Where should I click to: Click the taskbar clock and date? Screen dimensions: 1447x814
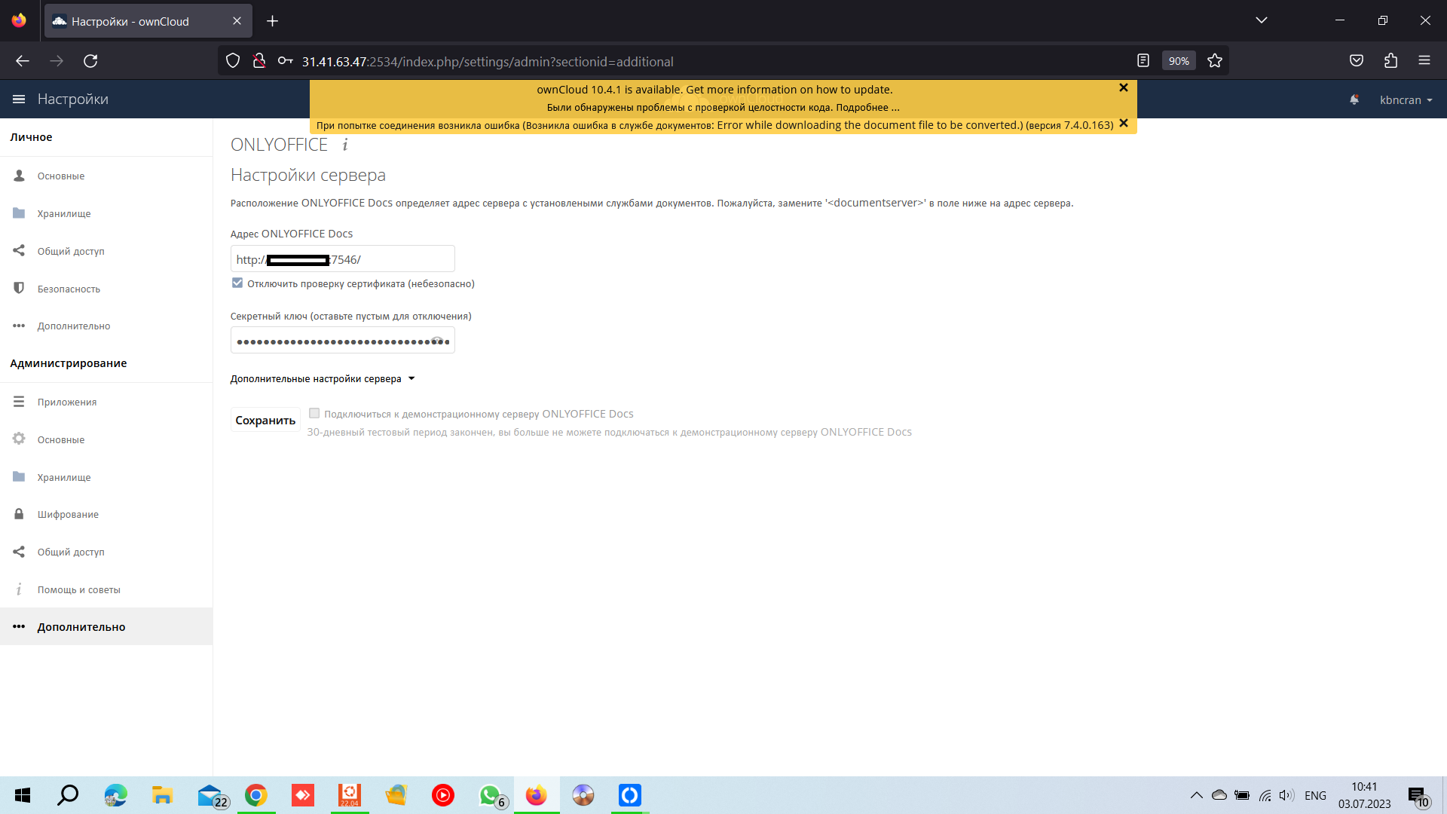click(x=1364, y=795)
